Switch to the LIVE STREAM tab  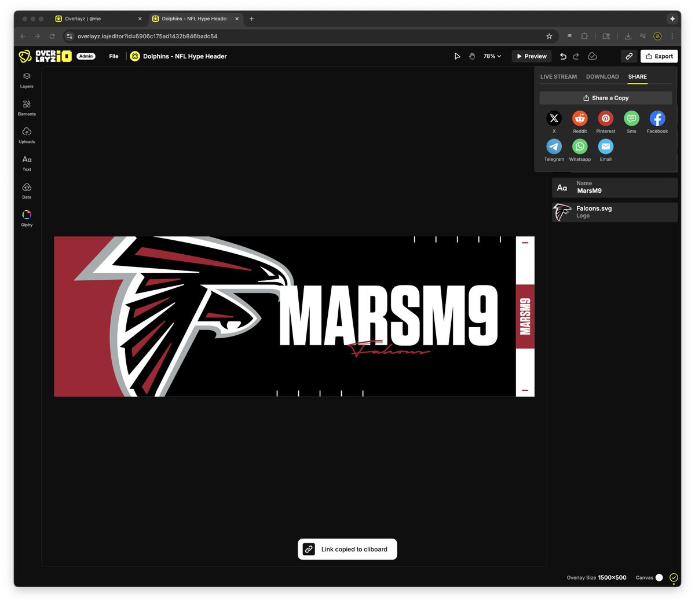(x=558, y=76)
